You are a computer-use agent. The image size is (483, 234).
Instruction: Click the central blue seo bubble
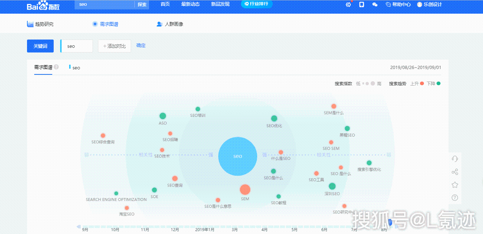point(238,156)
